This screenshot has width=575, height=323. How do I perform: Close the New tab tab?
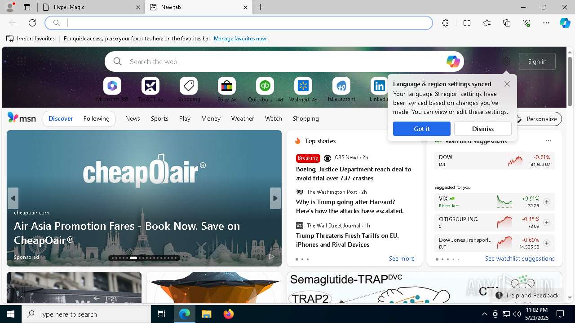[x=245, y=7]
